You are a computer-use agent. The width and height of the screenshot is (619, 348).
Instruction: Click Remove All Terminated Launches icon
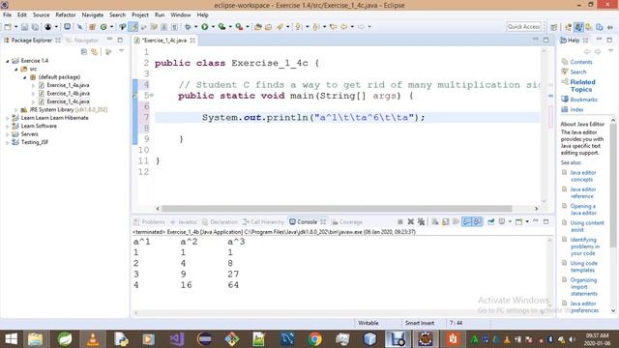(422, 221)
